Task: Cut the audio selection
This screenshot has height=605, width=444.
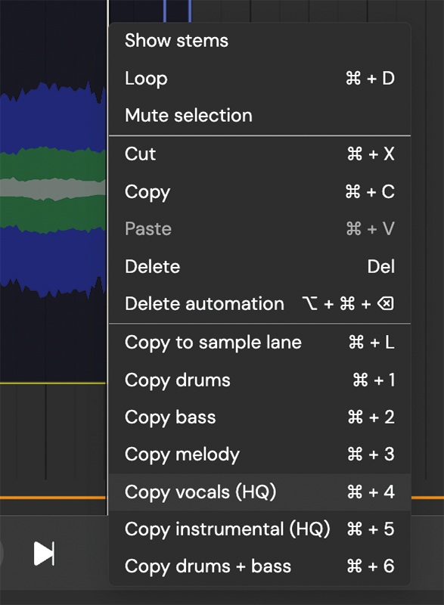Action: 141,154
